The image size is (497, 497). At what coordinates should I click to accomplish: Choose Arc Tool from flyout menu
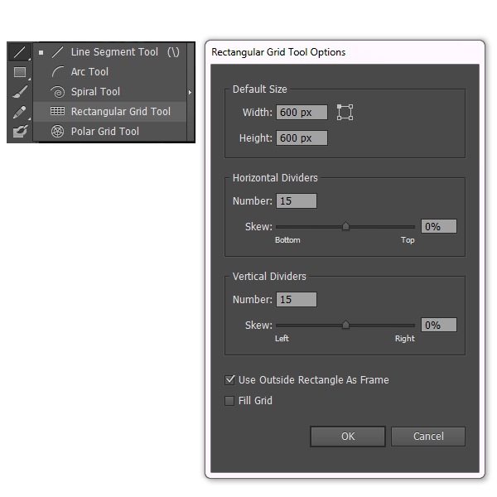(x=109, y=72)
